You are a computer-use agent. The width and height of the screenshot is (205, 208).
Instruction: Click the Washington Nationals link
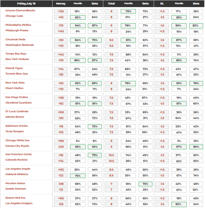pos(19,45)
